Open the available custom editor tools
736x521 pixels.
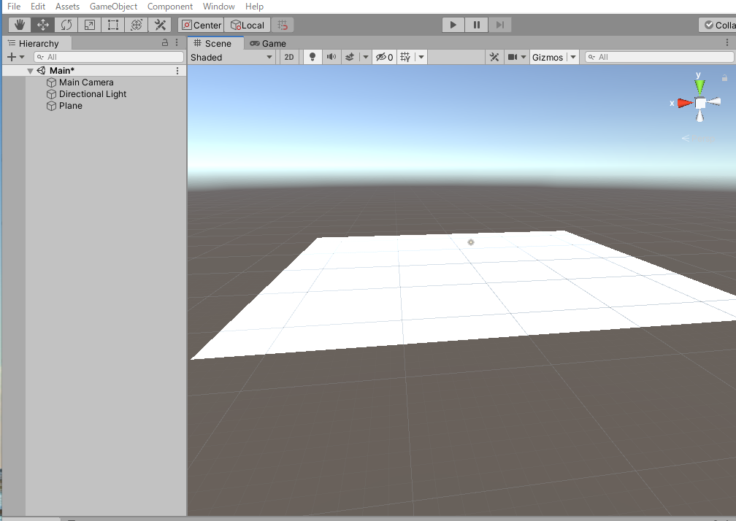[160, 24]
